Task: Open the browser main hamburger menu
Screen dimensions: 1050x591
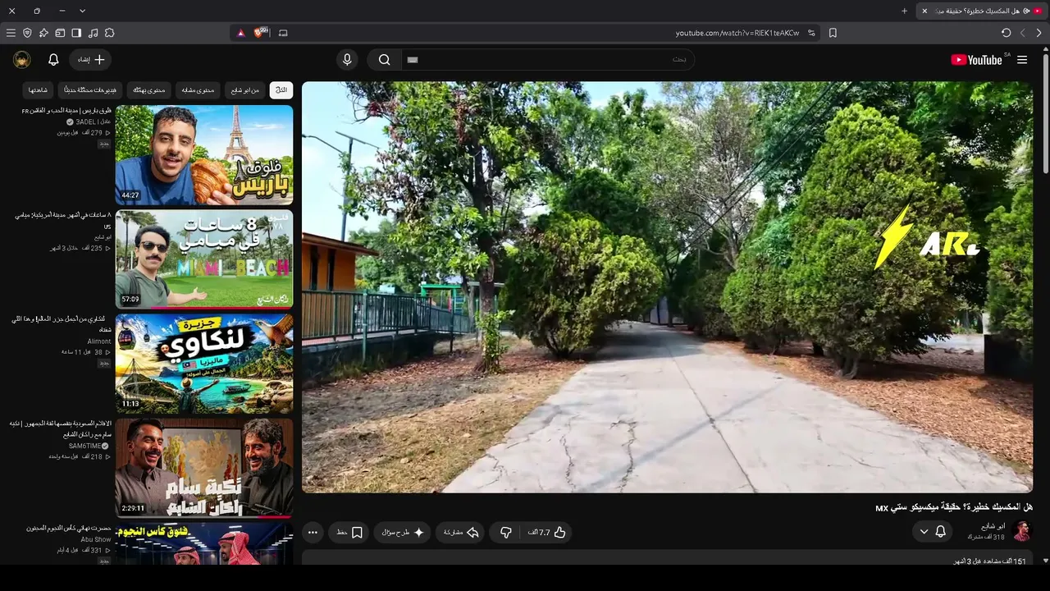Action: 11,33
